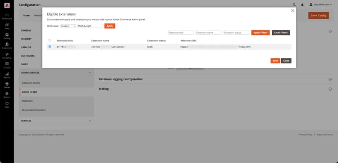Image resolution: width=338 pixels, height=163 pixels.
Task: Click the Extension title column header
Action: 64,41
